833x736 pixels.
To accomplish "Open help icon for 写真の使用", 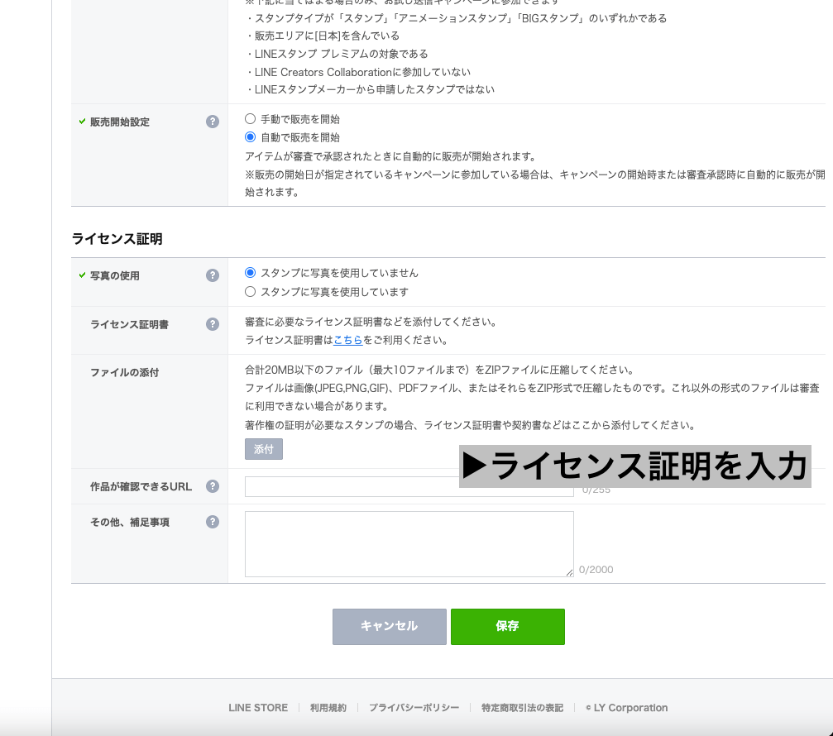I will click(213, 275).
